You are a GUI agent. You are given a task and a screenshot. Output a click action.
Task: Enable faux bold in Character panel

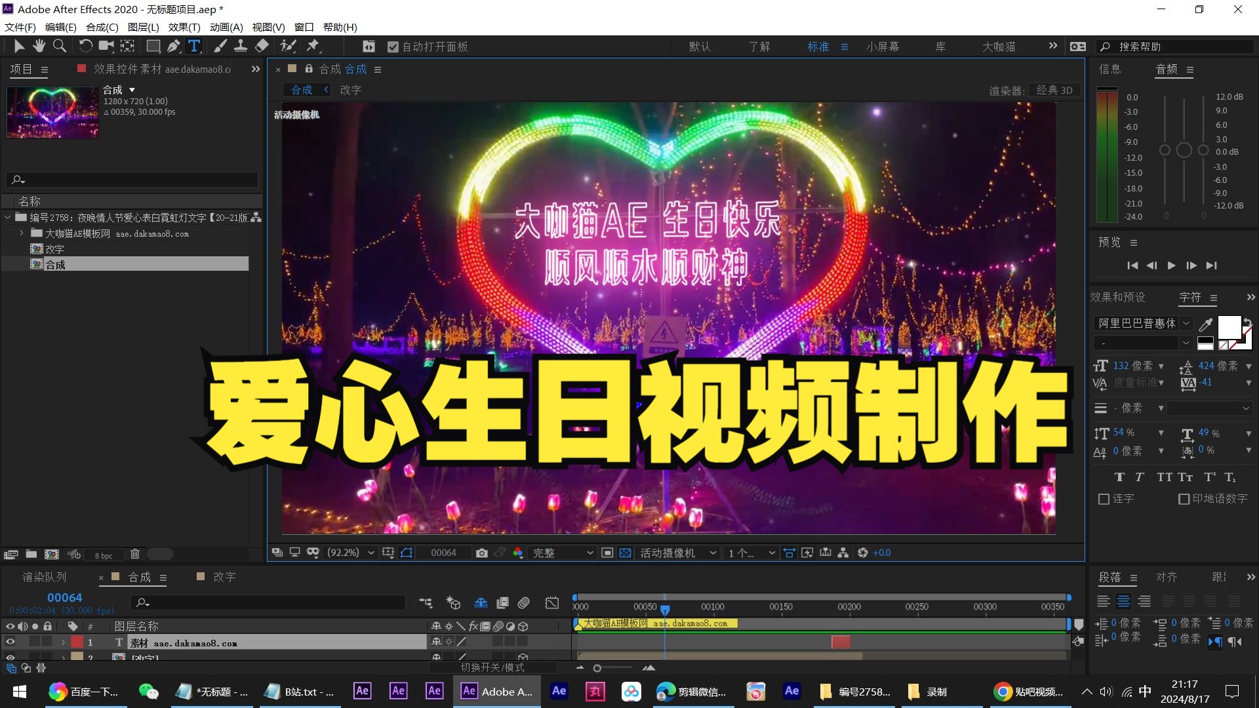coord(1119,477)
